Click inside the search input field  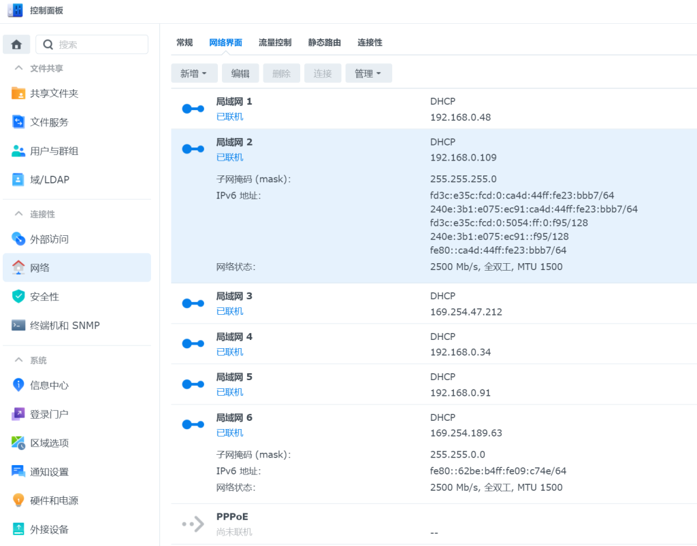[95, 44]
